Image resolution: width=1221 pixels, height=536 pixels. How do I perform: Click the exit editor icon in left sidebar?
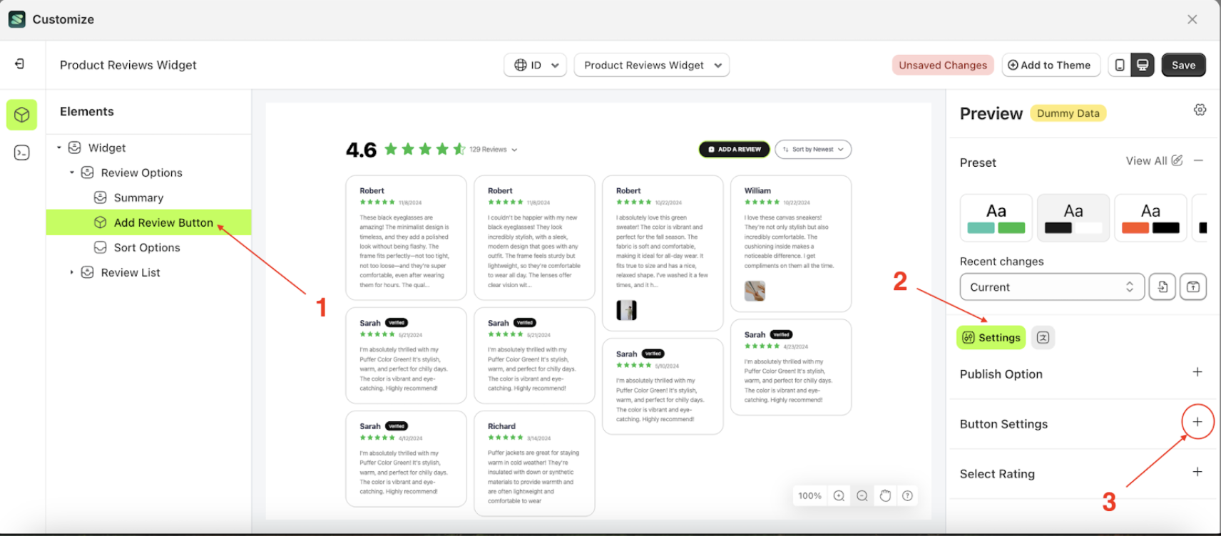(20, 64)
